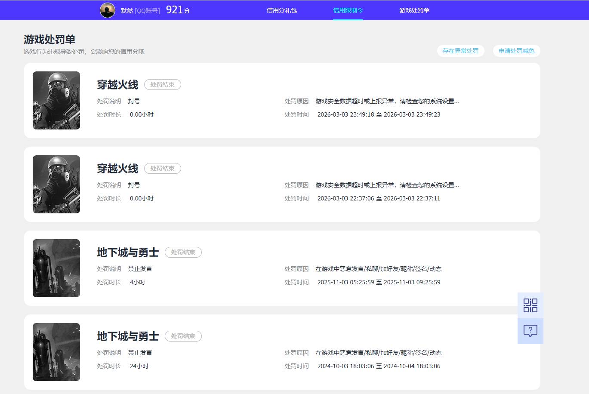Open the help question-mark chat icon

coord(530,331)
